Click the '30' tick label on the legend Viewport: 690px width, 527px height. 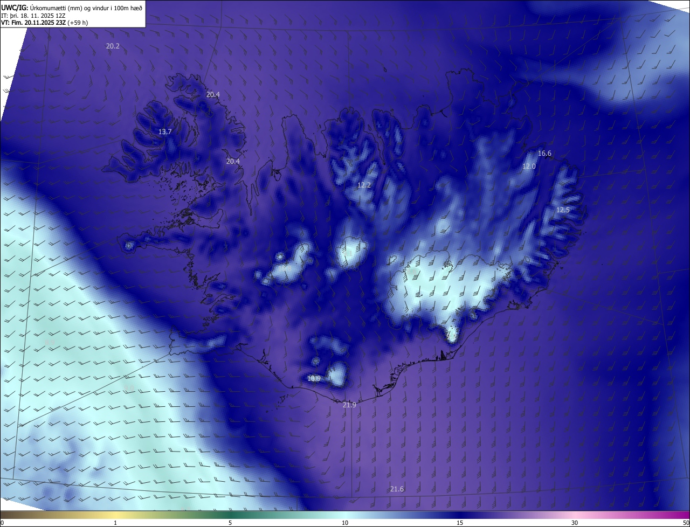(575, 523)
